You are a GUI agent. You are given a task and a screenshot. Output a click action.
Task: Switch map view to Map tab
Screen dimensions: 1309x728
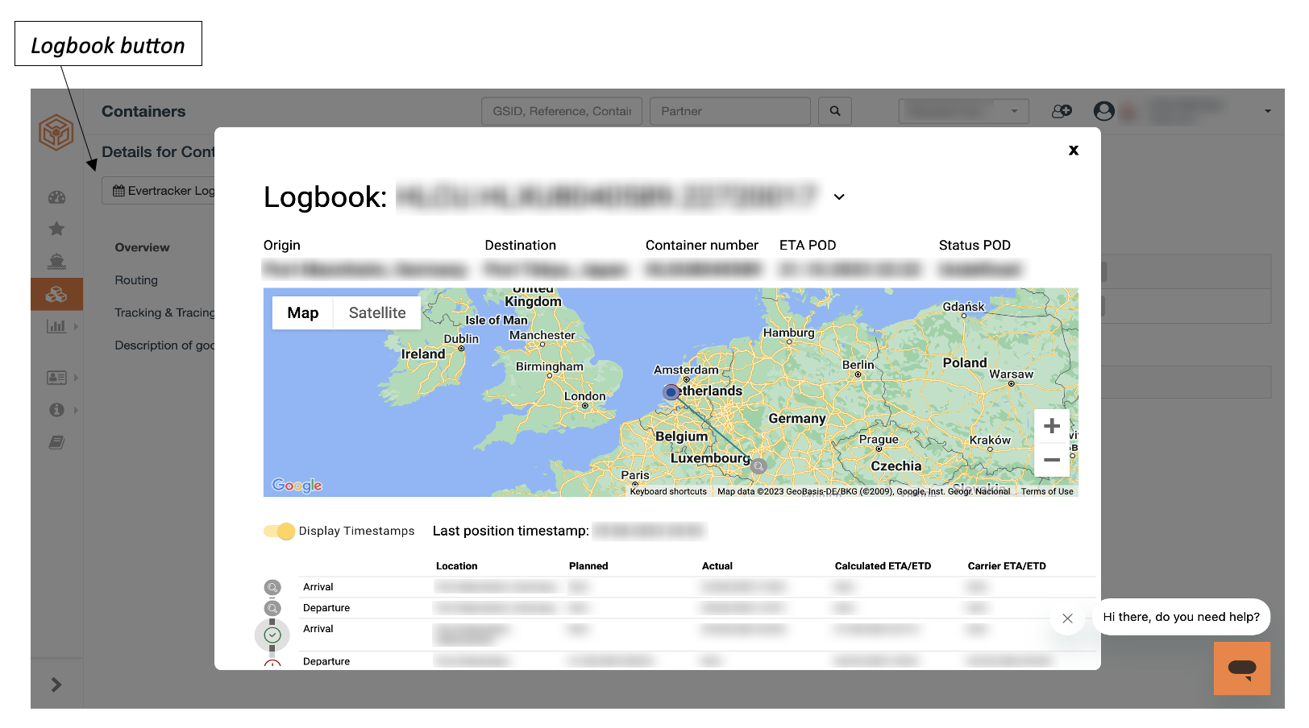303,312
